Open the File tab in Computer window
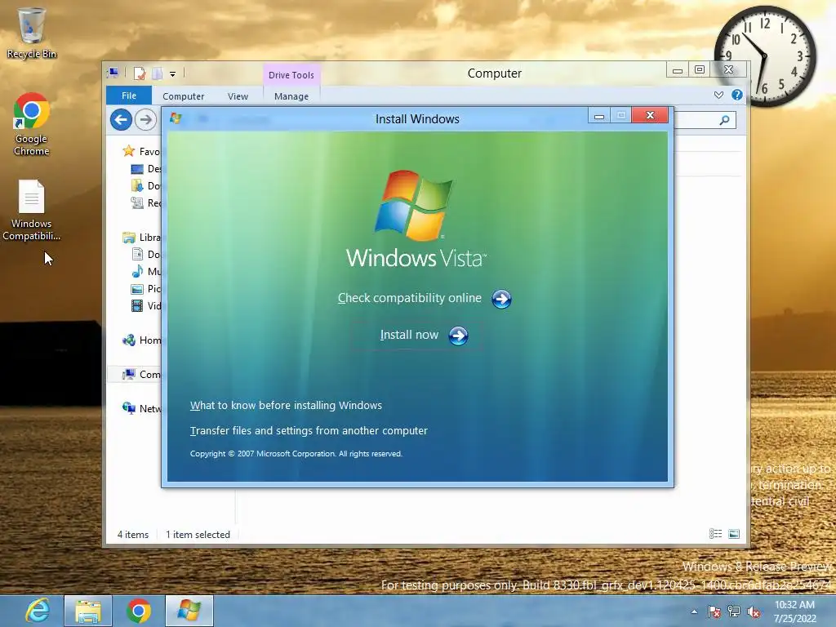Screen dimensions: 836x627 (x=129, y=96)
